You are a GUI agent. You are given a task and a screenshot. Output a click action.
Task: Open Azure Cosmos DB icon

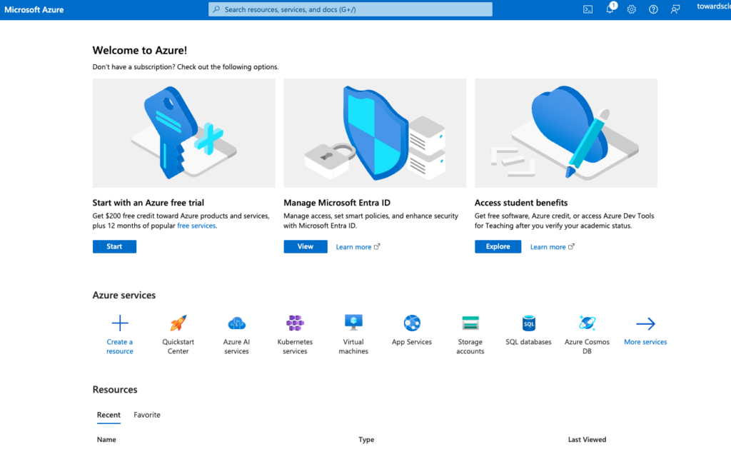point(587,323)
